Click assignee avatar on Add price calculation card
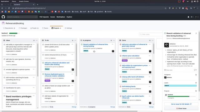Viewport: 200px width, 112px height. (150, 51)
